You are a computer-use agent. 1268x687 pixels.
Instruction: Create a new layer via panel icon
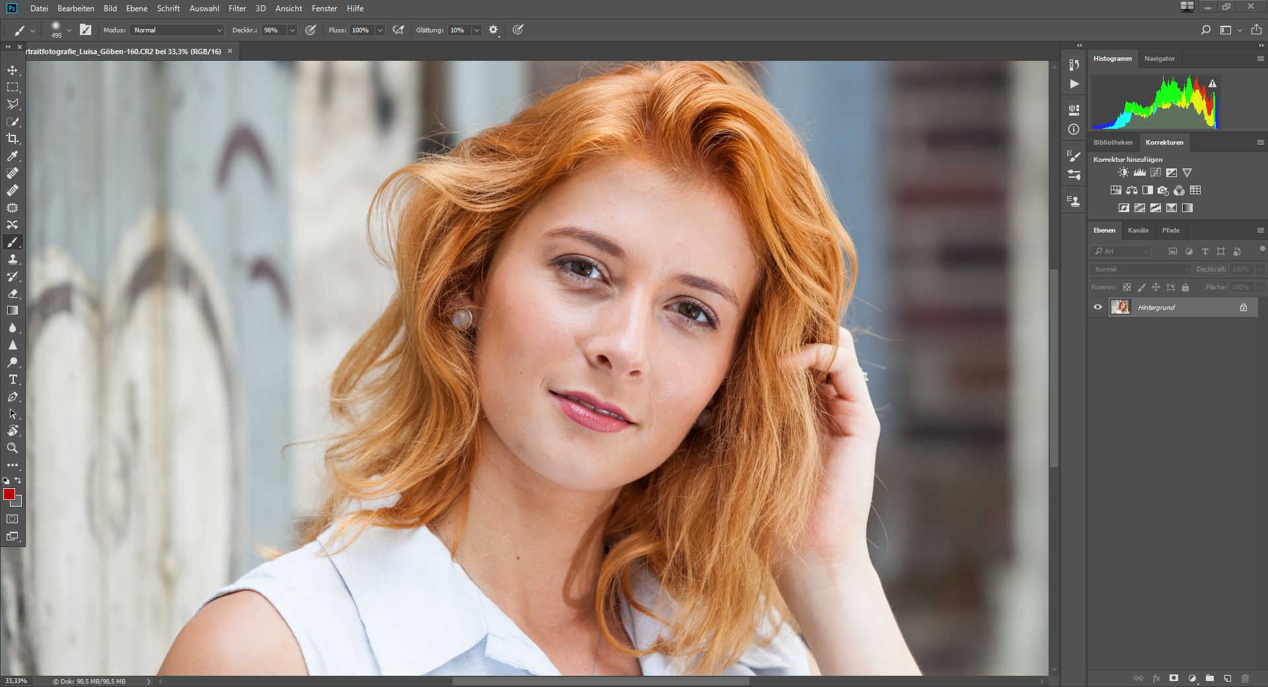click(x=1227, y=678)
